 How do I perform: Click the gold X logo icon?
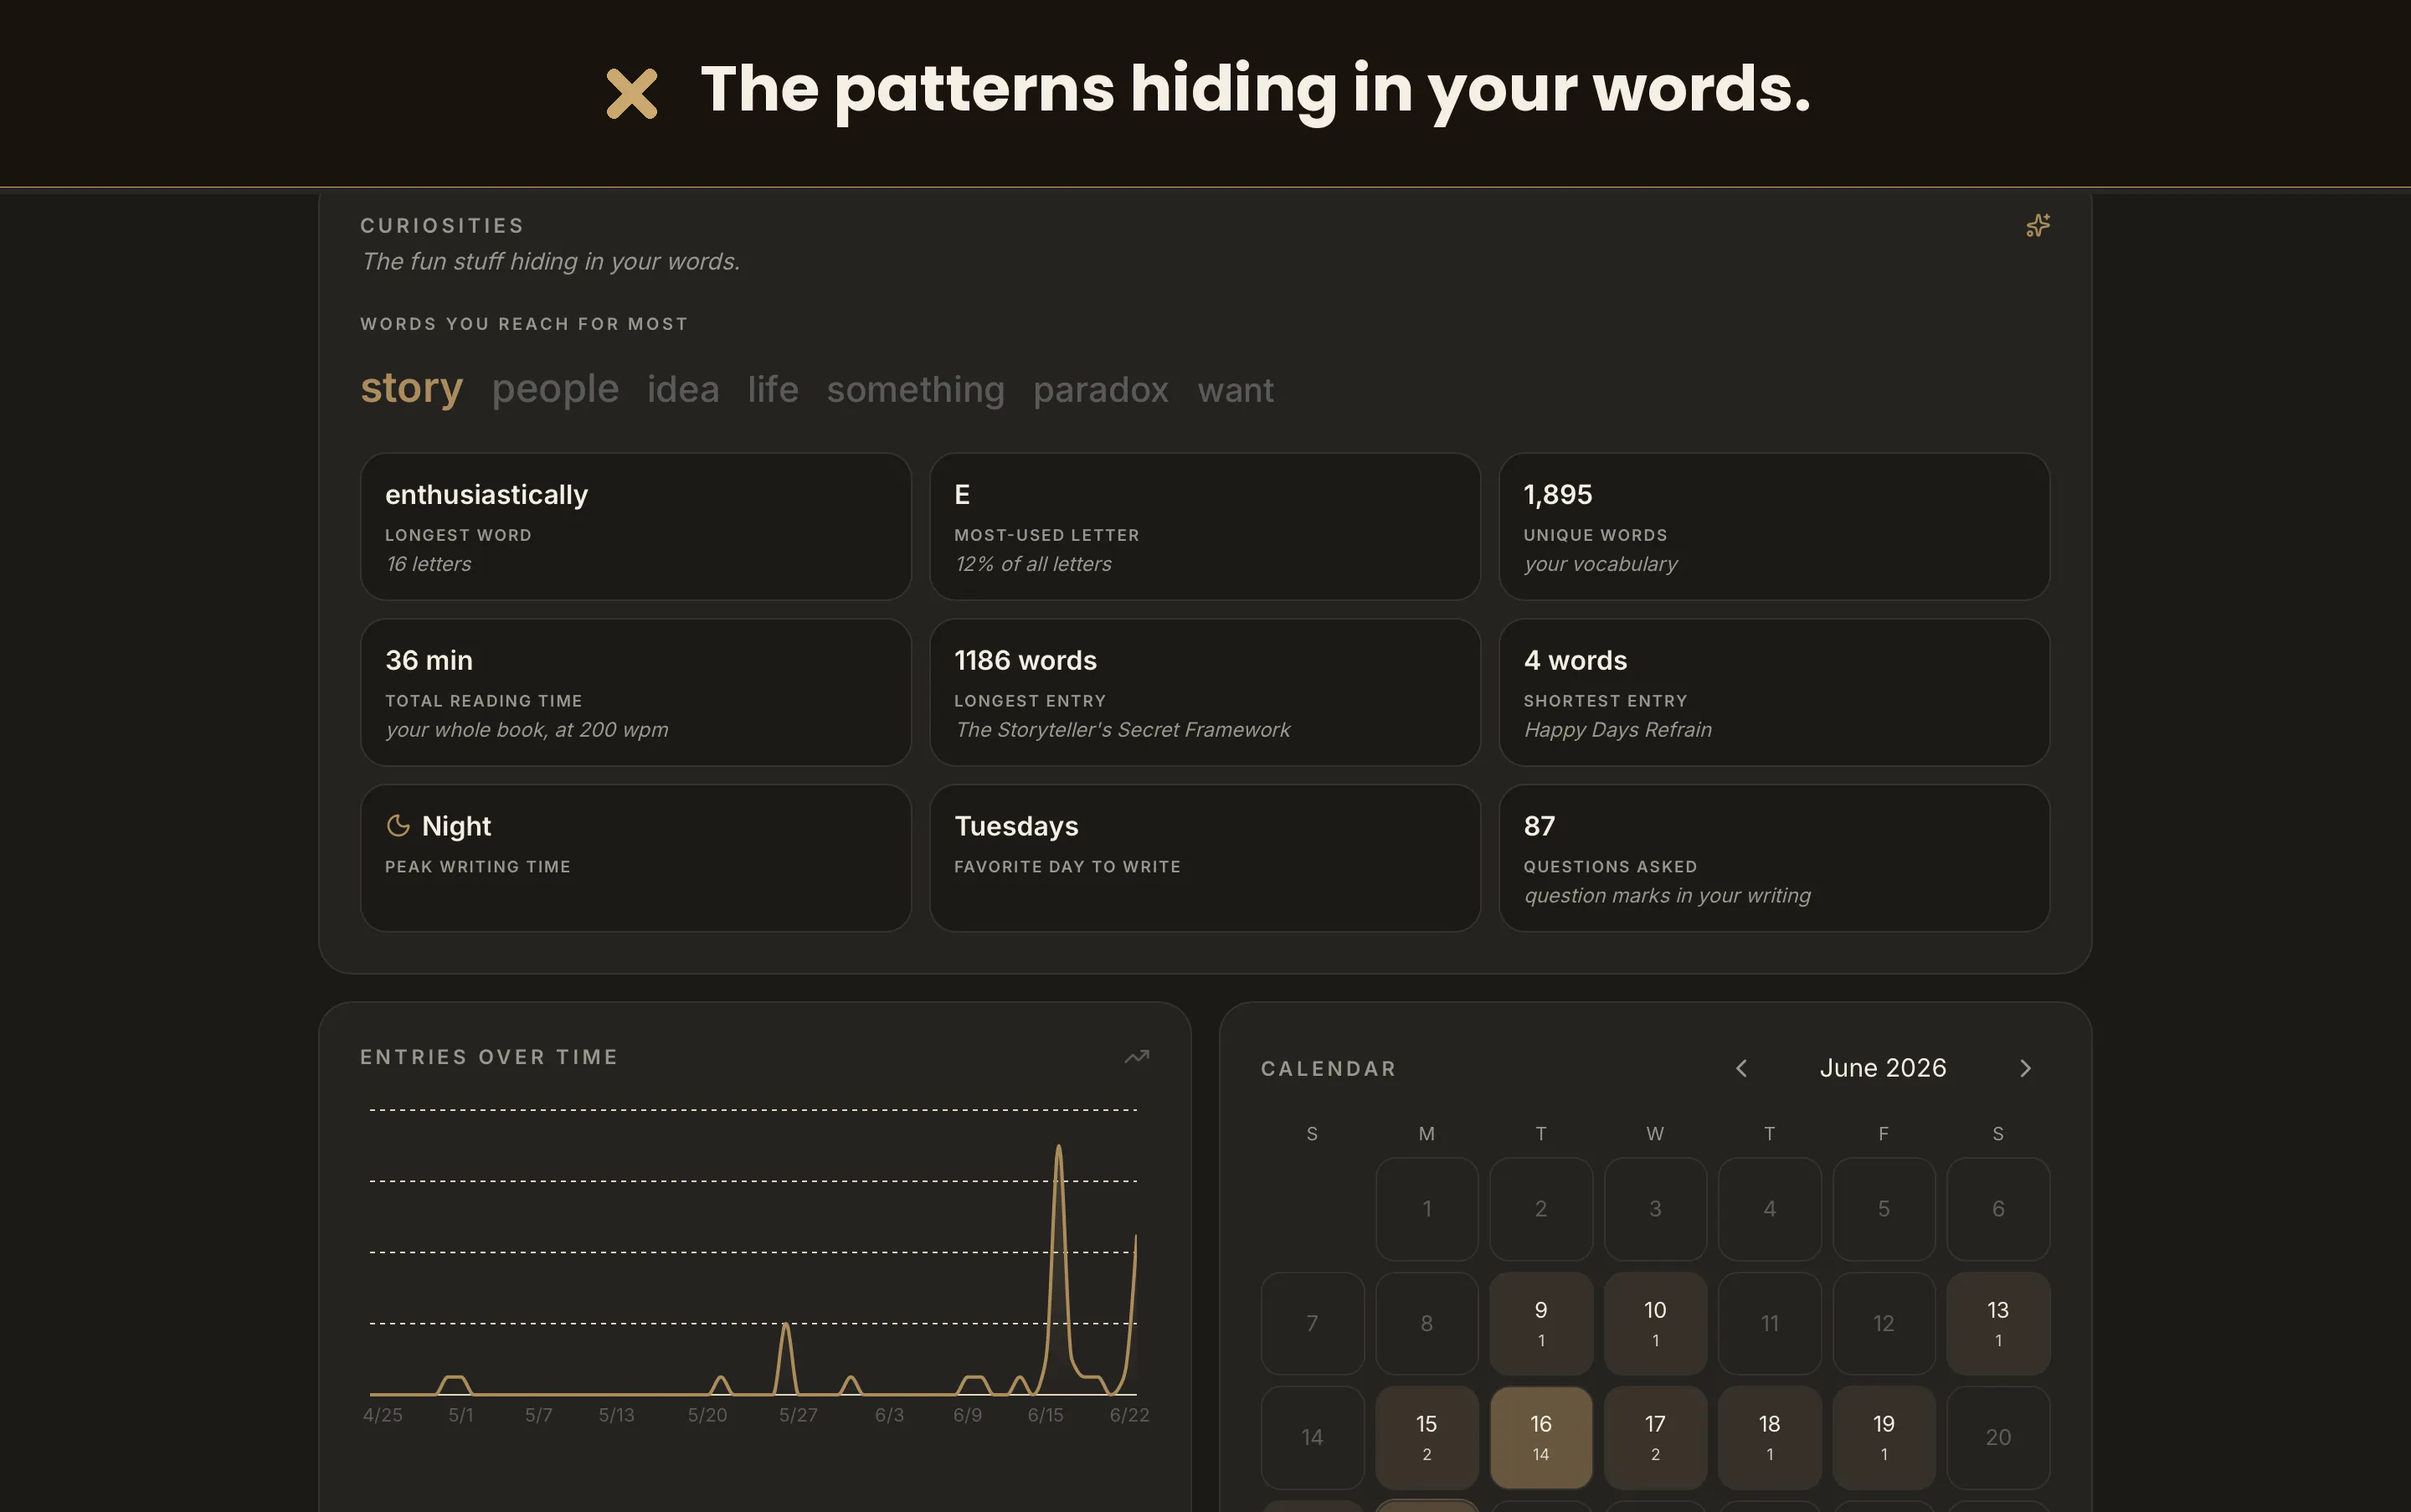coord(631,94)
